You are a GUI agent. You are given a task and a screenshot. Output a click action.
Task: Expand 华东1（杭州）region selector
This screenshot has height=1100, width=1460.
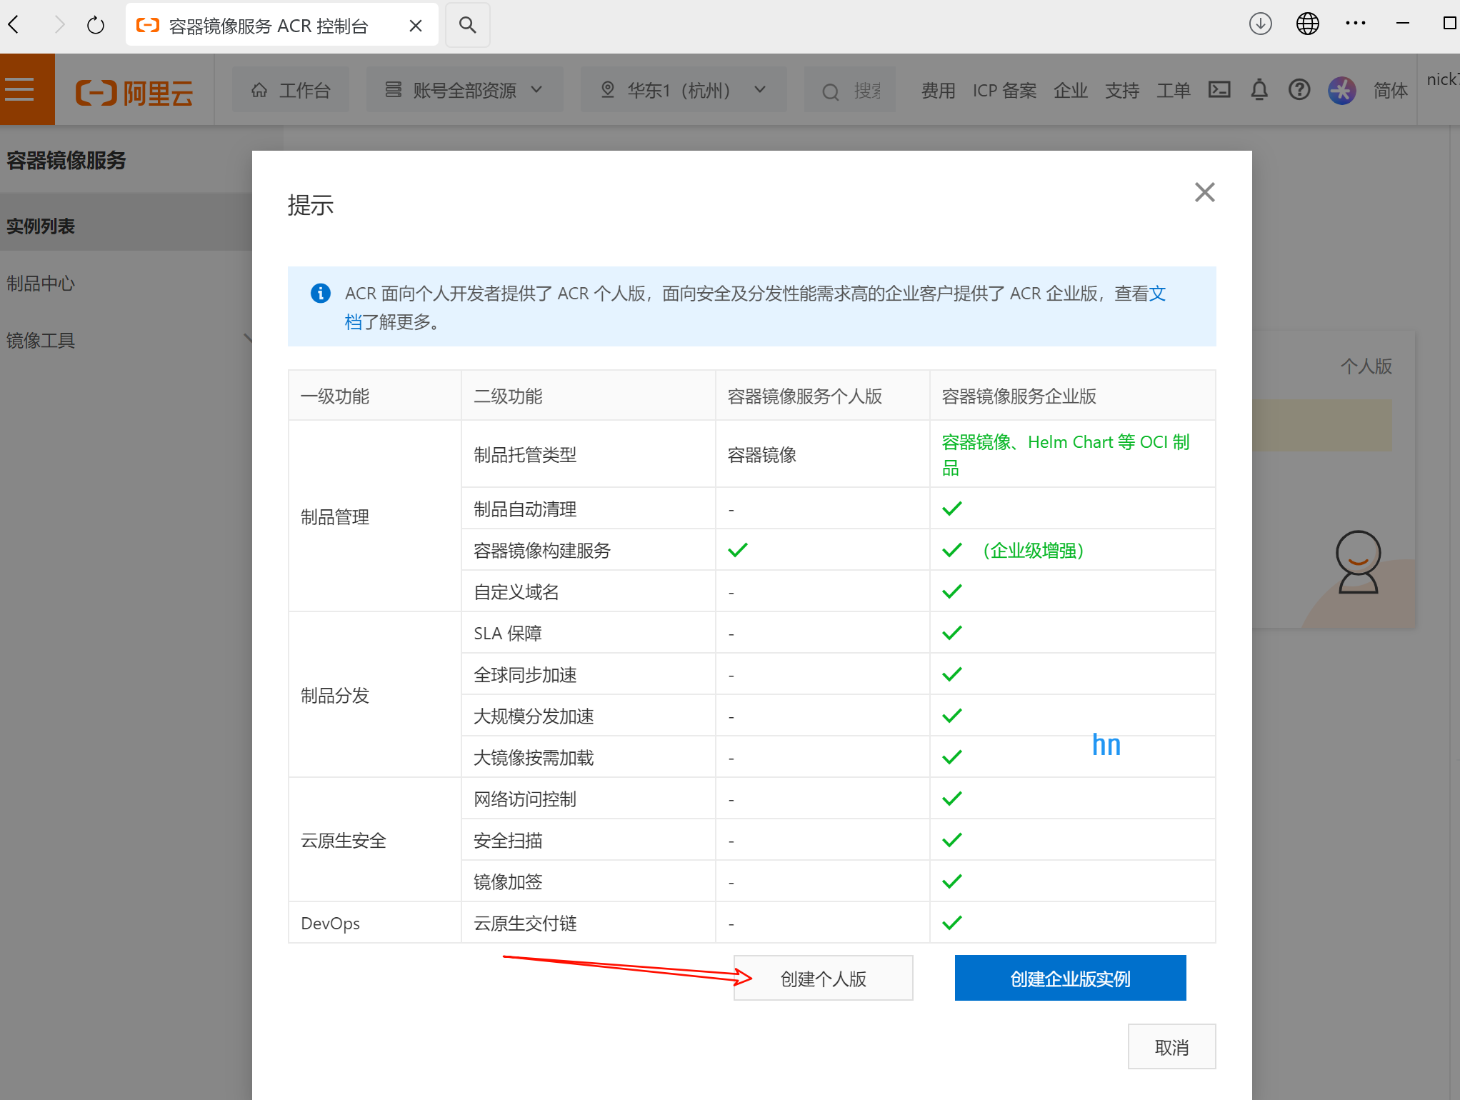point(683,90)
